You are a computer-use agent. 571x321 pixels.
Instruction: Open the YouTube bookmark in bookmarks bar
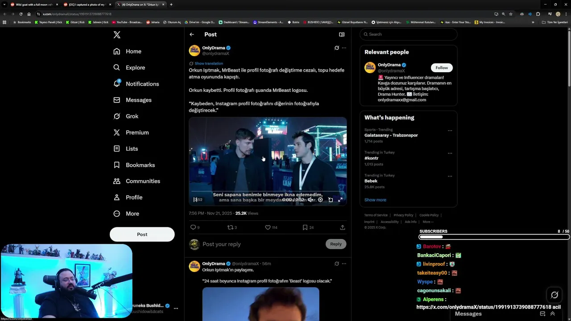click(127, 22)
